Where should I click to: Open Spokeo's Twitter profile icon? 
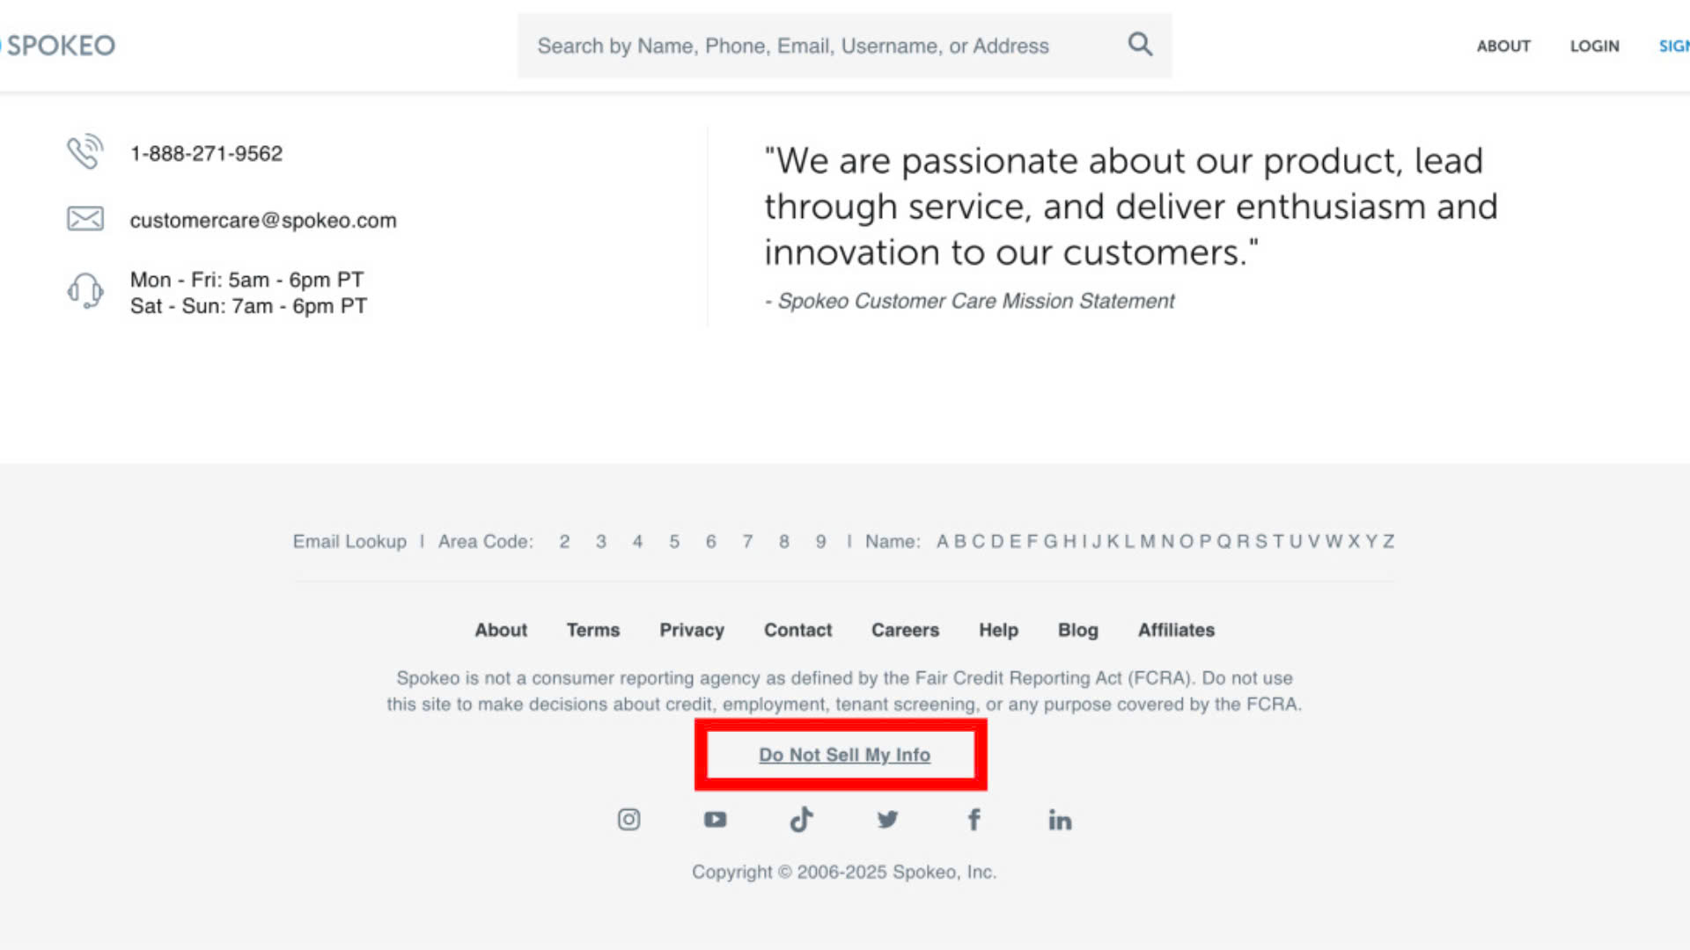click(887, 820)
